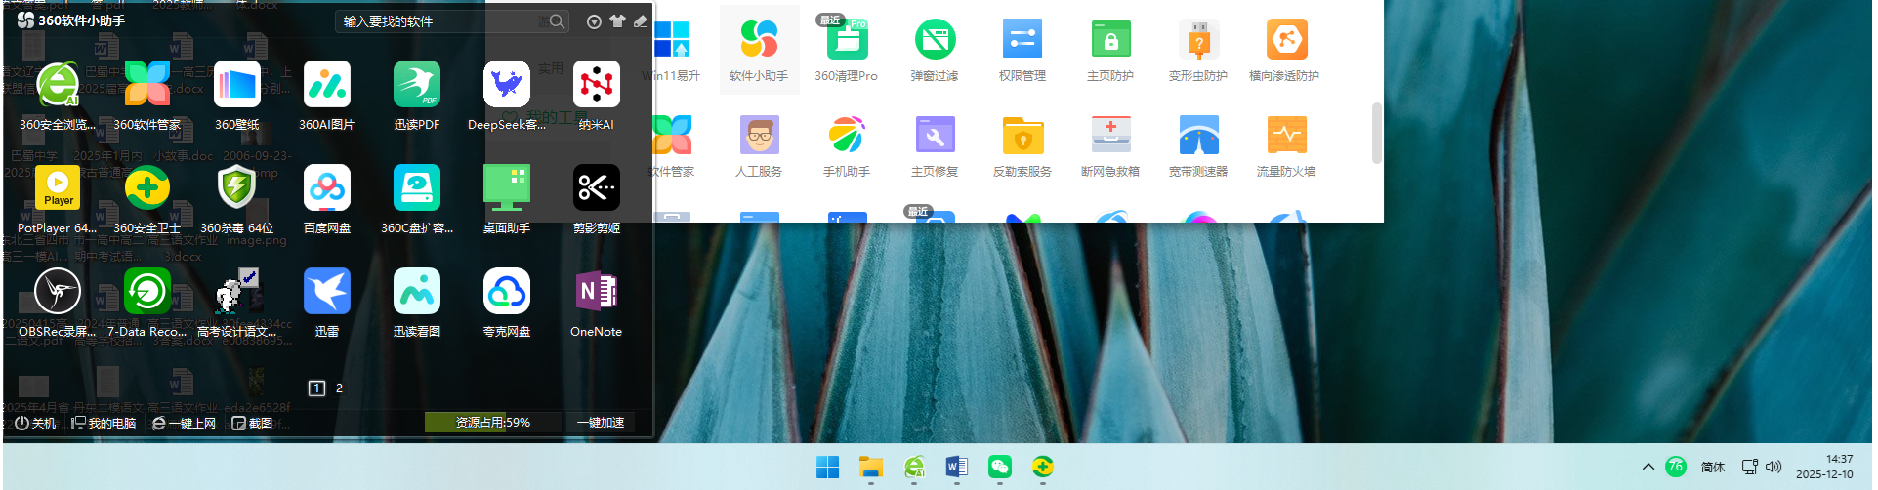Screen dimensions: 1878x490
Task: Switch to page 2 of the app grid
Action: (x=339, y=388)
